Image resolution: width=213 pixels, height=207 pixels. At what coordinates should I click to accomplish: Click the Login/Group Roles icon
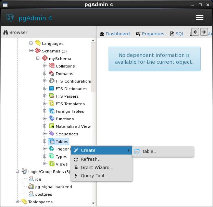click(24, 171)
